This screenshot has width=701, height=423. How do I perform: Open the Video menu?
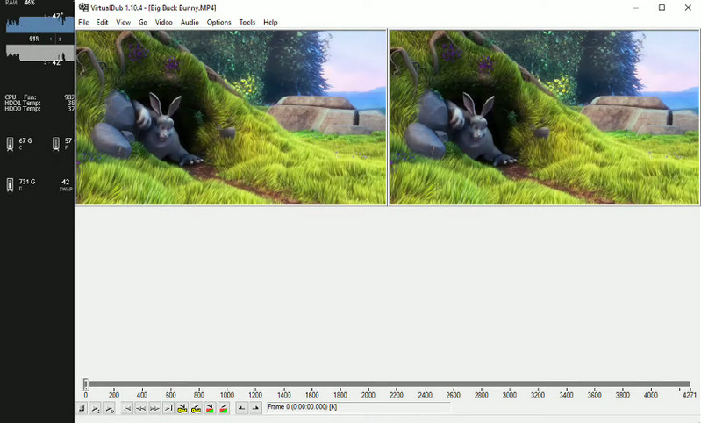(163, 22)
